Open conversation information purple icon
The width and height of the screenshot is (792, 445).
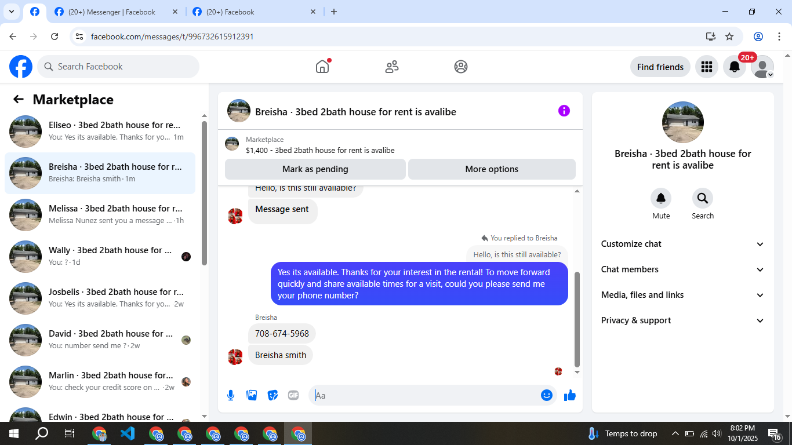click(564, 111)
